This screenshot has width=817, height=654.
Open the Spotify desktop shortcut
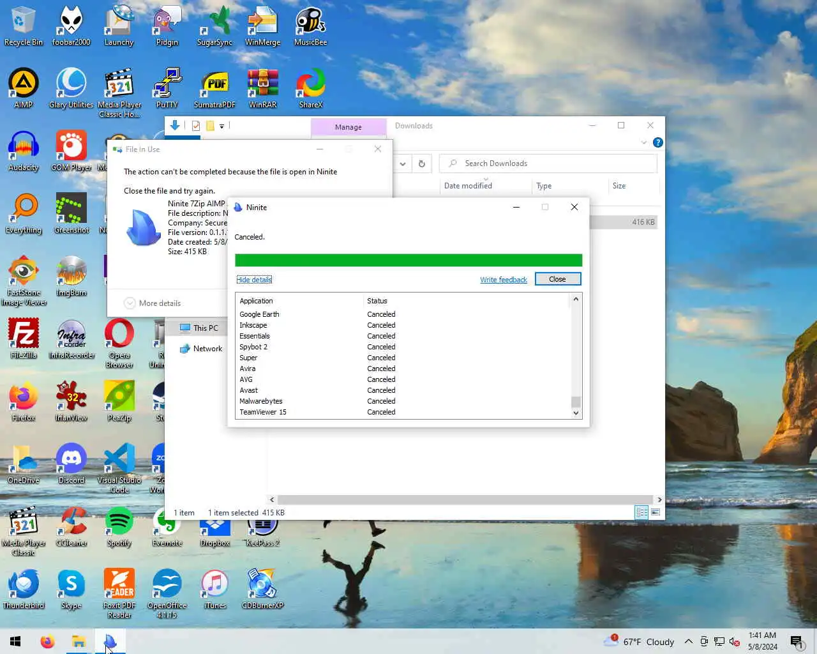click(119, 526)
